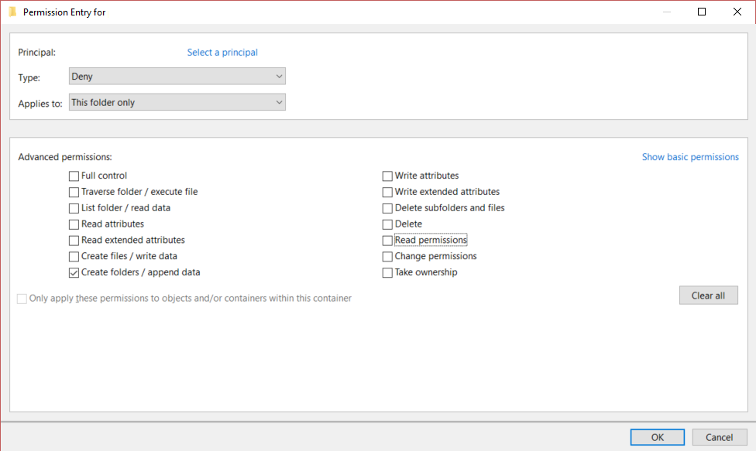756x451 pixels.
Task: Click the folder icon in title bar
Action: pyautogui.click(x=12, y=12)
